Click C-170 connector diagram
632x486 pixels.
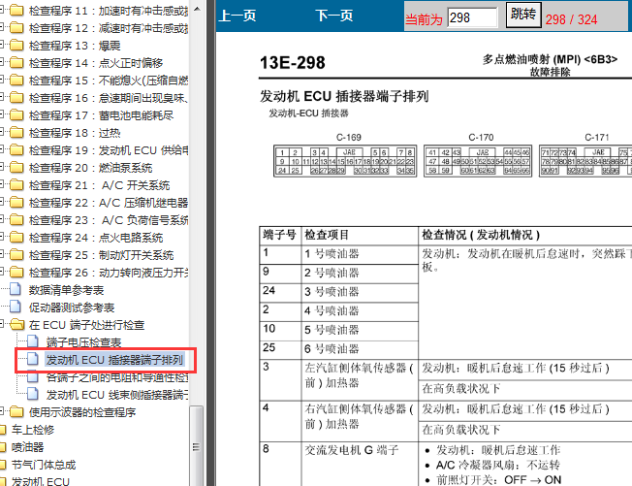478,160
